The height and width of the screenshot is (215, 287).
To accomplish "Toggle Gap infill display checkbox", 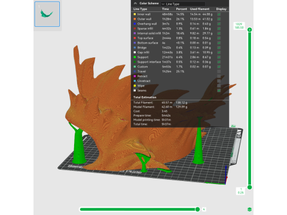I will [219, 53].
